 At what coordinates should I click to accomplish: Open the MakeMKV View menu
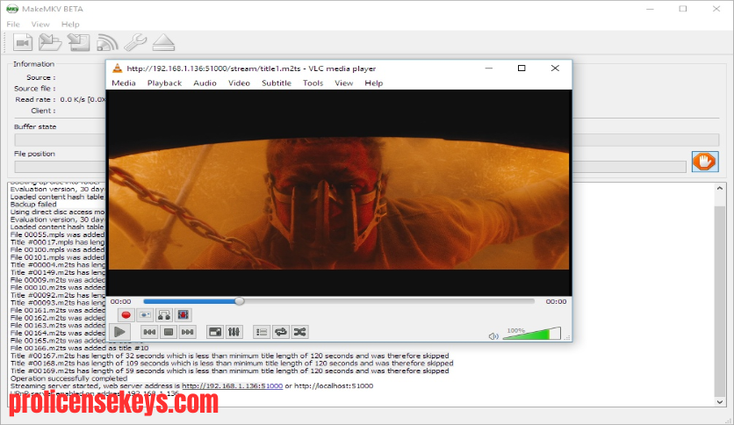point(40,24)
